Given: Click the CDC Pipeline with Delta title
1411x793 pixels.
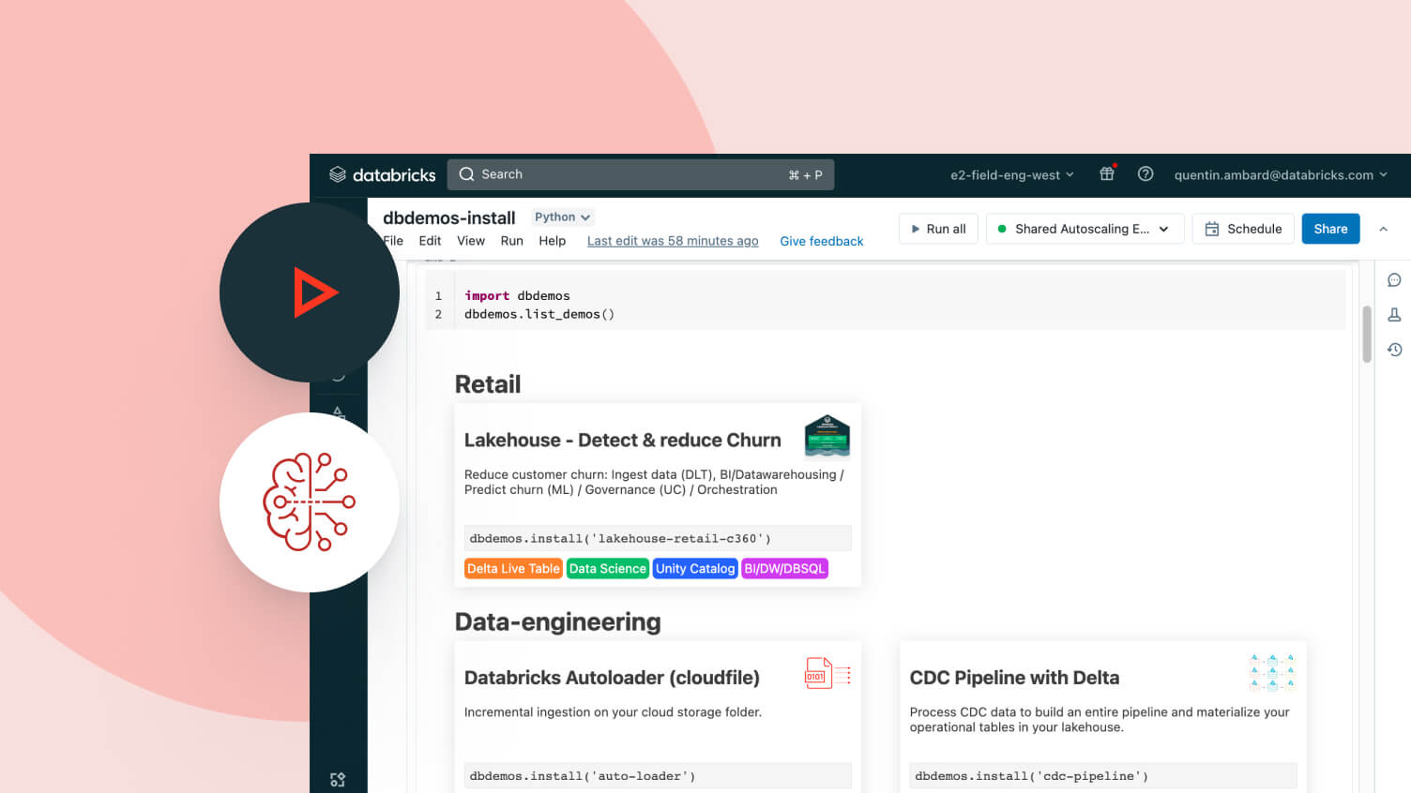Looking at the screenshot, I should (x=1014, y=678).
